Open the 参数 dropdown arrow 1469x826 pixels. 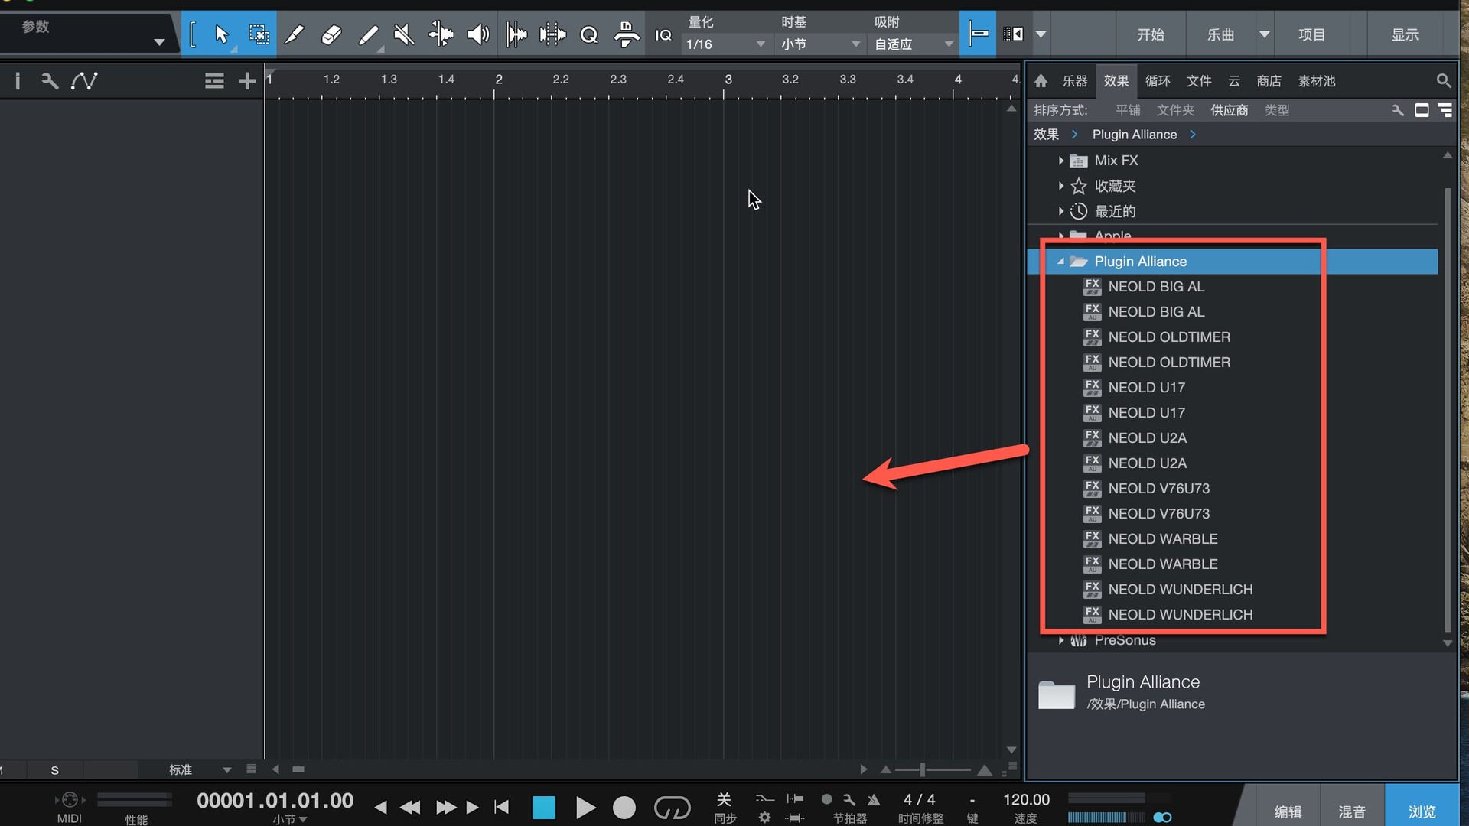click(159, 42)
